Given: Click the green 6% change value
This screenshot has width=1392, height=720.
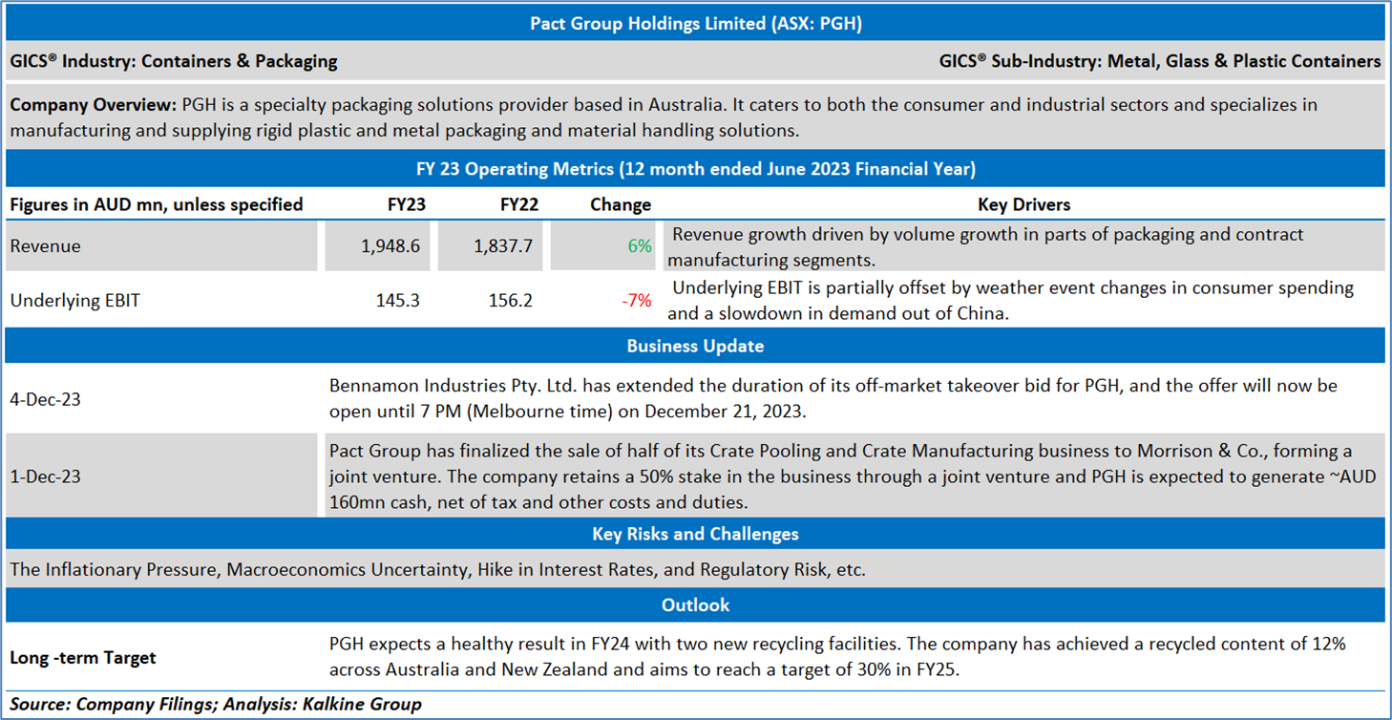Looking at the screenshot, I should pyautogui.click(x=640, y=246).
